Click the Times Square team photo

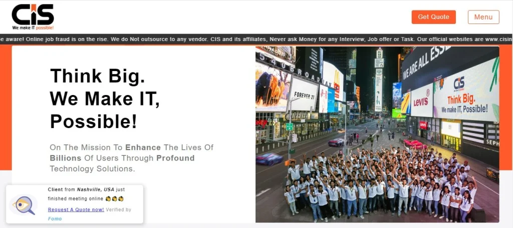coord(377,134)
